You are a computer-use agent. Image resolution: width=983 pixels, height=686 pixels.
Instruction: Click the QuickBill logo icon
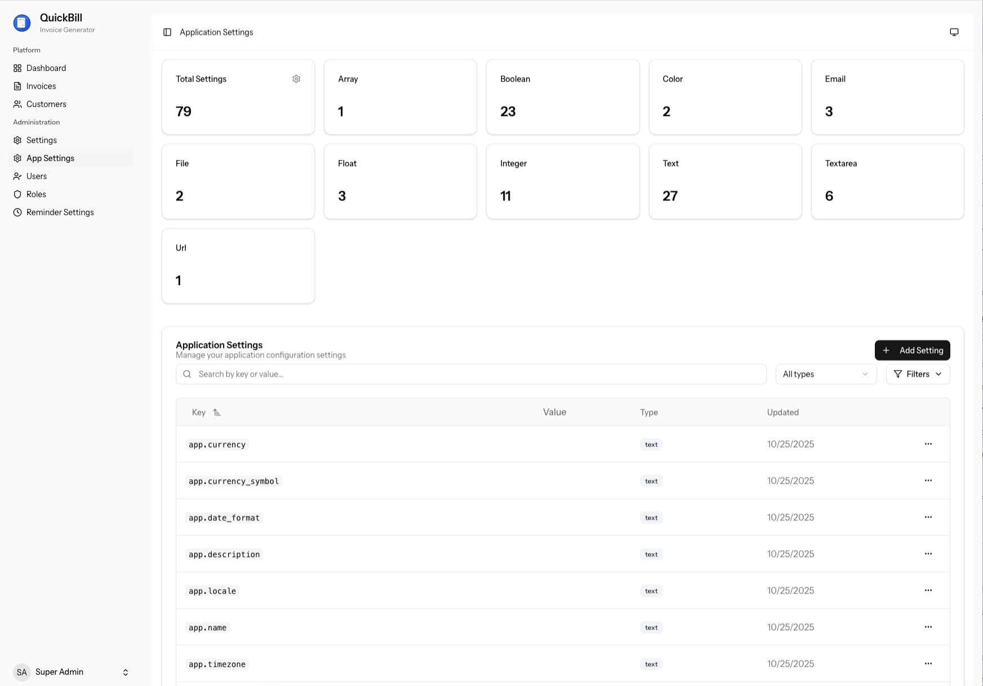(21, 23)
